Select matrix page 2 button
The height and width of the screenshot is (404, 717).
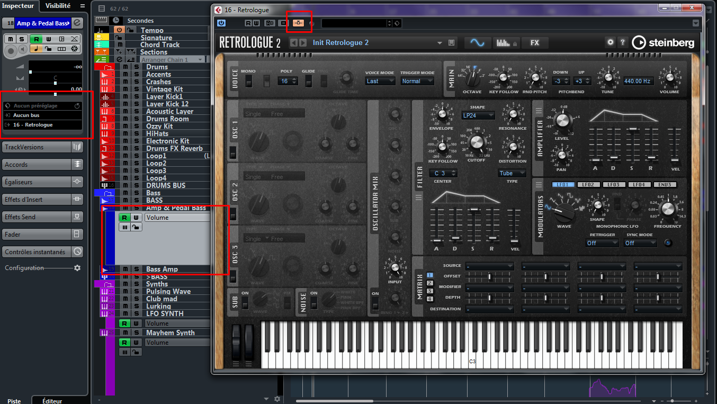(x=429, y=283)
